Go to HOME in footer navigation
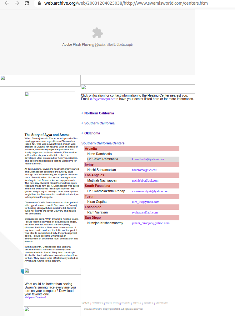 pos(85,303)
